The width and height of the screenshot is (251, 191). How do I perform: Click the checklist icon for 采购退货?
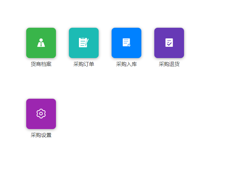169,43
